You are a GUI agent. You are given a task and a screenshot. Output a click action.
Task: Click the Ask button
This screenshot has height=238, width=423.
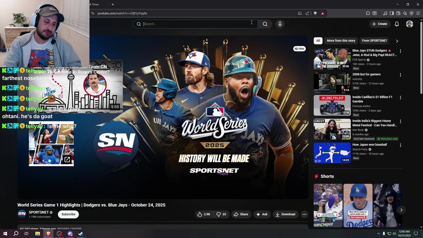click(x=262, y=214)
